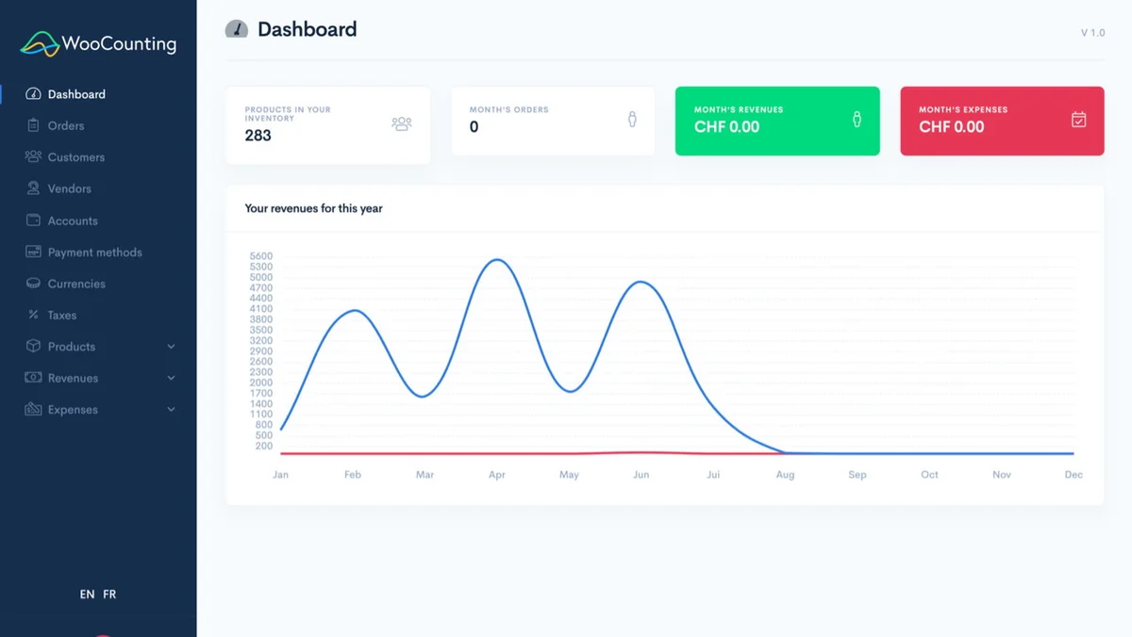The height and width of the screenshot is (637, 1132).
Task: Open the green Month's Revenues card
Action: [777, 121]
